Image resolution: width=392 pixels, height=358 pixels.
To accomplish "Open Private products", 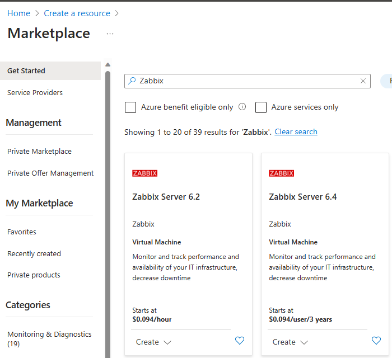I will coord(34,275).
